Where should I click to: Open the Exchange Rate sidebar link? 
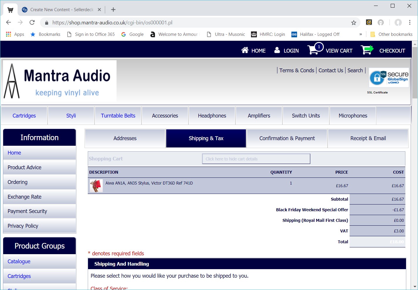(x=25, y=197)
